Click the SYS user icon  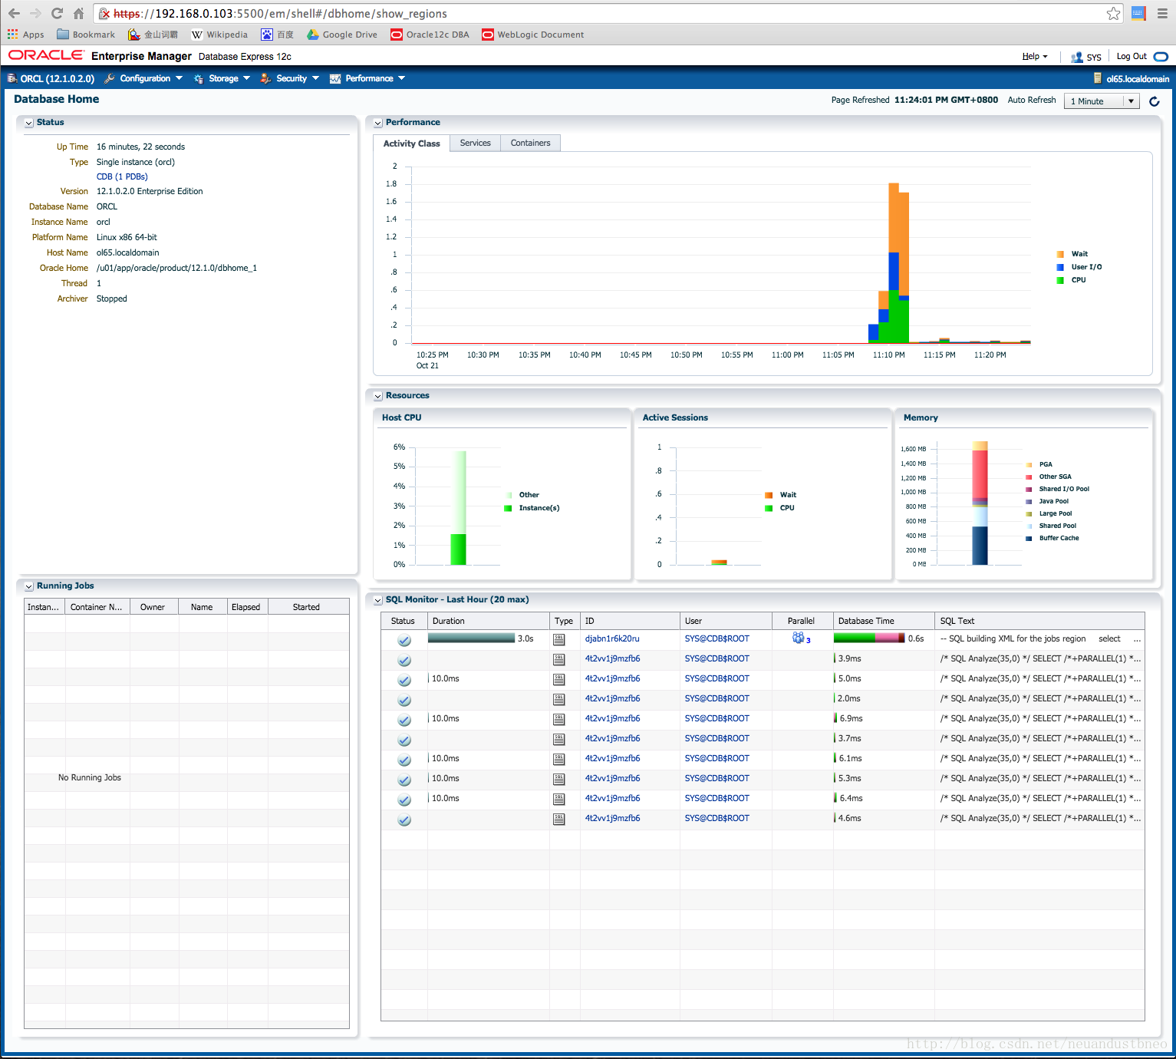click(1077, 57)
